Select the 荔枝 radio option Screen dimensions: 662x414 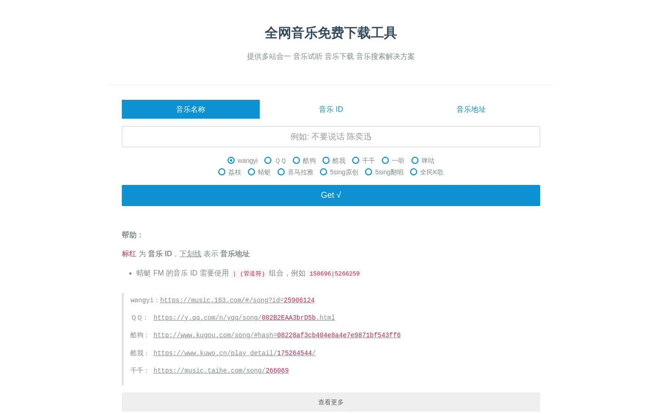(222, 172)
